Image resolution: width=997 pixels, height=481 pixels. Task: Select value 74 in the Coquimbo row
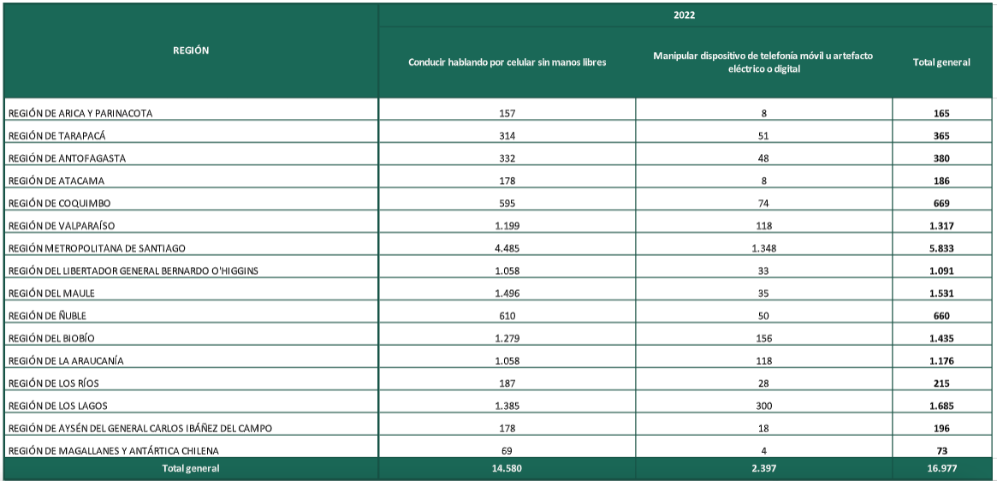tap(763, 204)
